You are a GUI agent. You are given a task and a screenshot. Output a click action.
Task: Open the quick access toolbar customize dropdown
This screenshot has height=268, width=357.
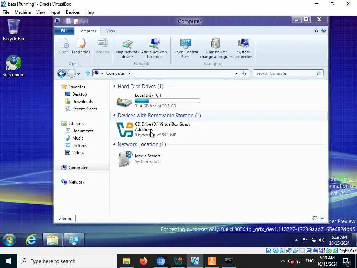(x=83, y=21)
